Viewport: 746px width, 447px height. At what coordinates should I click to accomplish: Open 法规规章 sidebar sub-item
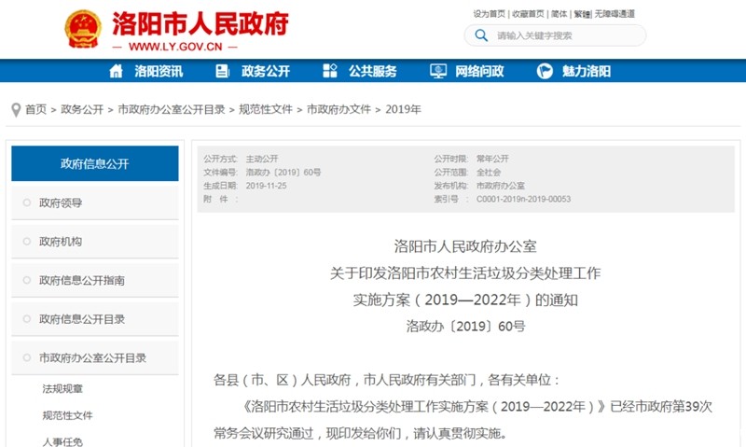(x=62, y=389)
